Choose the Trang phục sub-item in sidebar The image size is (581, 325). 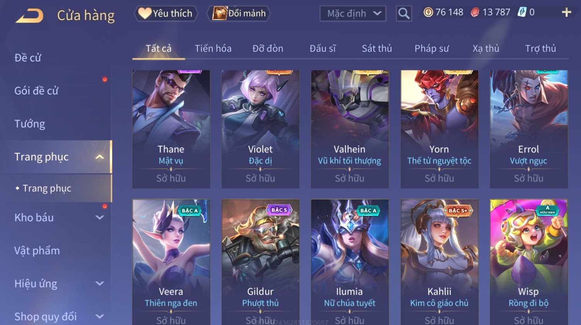(x=47, y=188)
